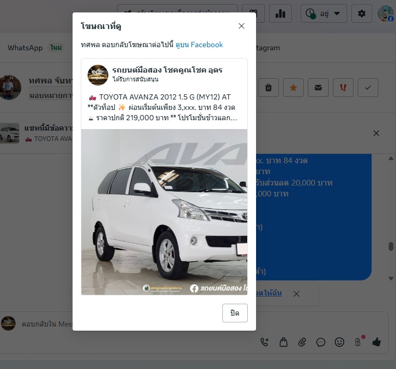Mark conversation as done checkmark icon
Viewport: 396px width, 369px height.
click(368, 88)
